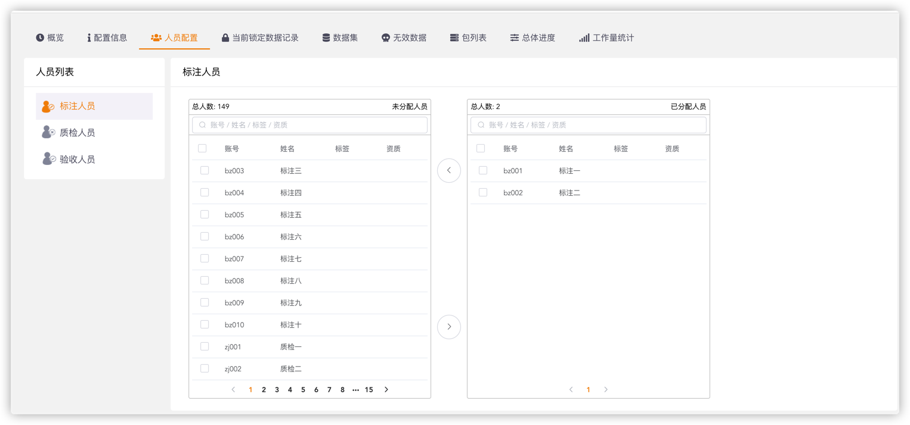
Task: Select 标注人员 in the personnel list
Action: [94, 106]
